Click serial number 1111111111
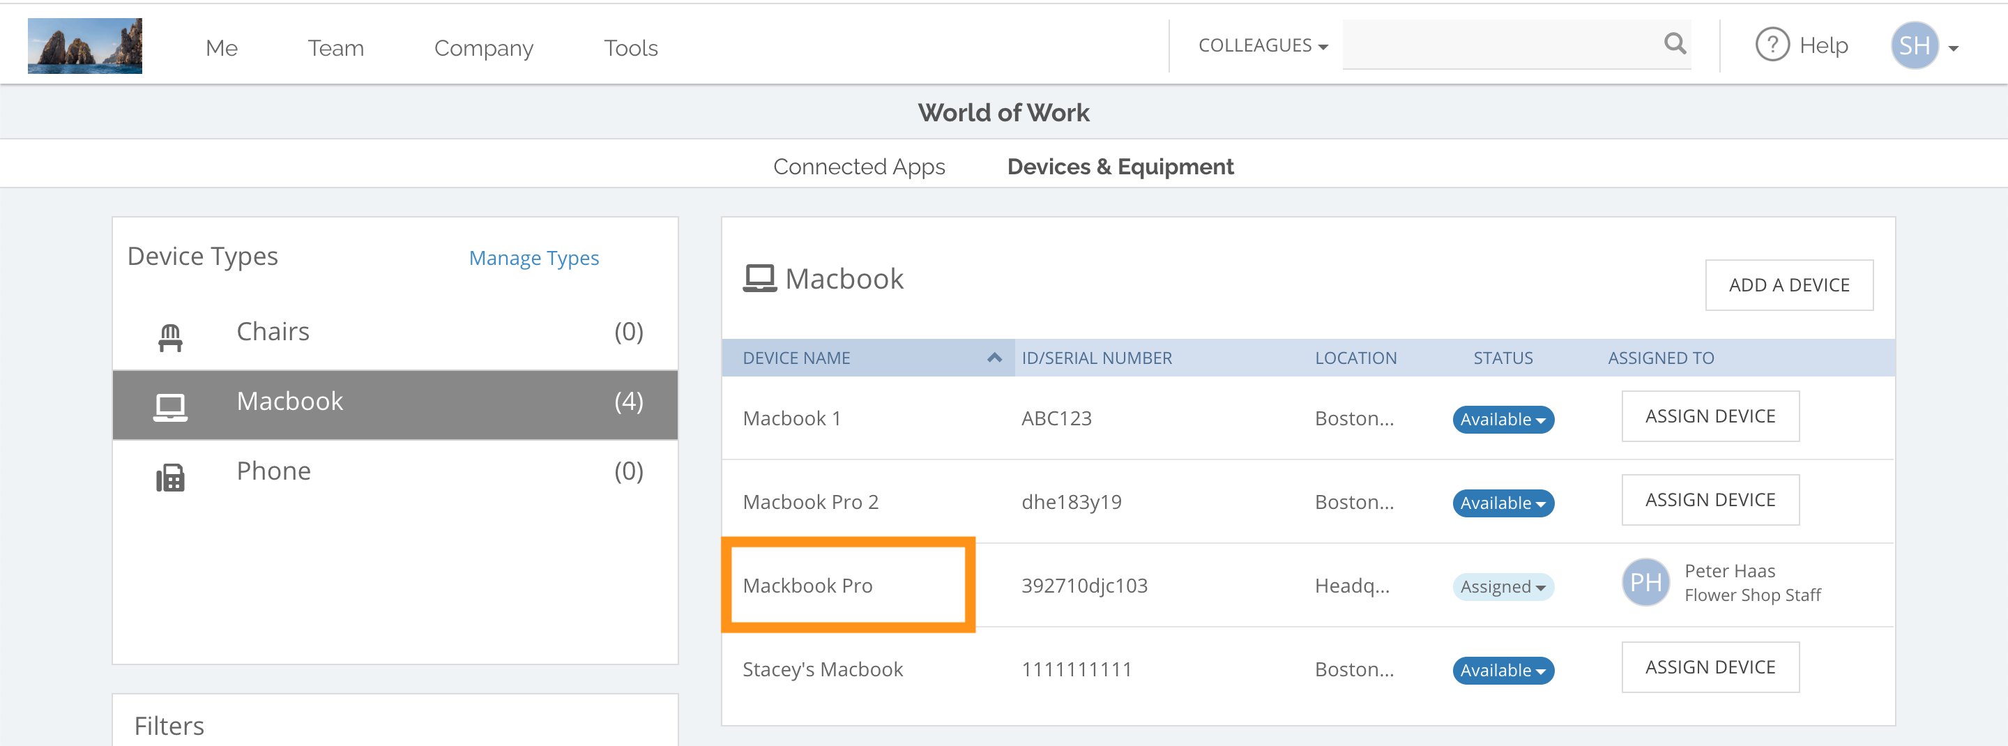Screen dimensions: 2008x746 point(1076,669)
